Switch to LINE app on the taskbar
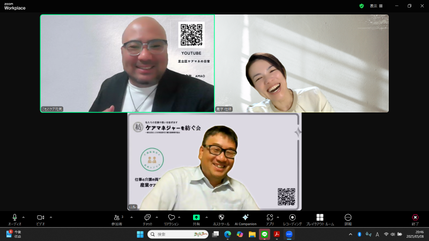The image size is (429, 241). tap(264, 235)
